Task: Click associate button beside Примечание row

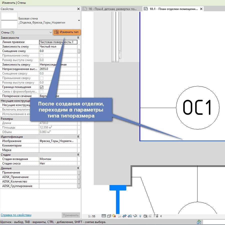Action: pos(79,172)
